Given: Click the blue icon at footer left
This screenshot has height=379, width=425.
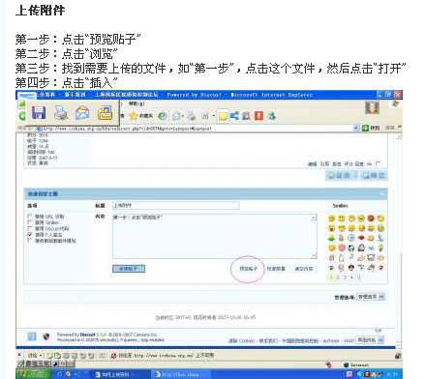Looking at the screenshot, I should tap(32, 336).
